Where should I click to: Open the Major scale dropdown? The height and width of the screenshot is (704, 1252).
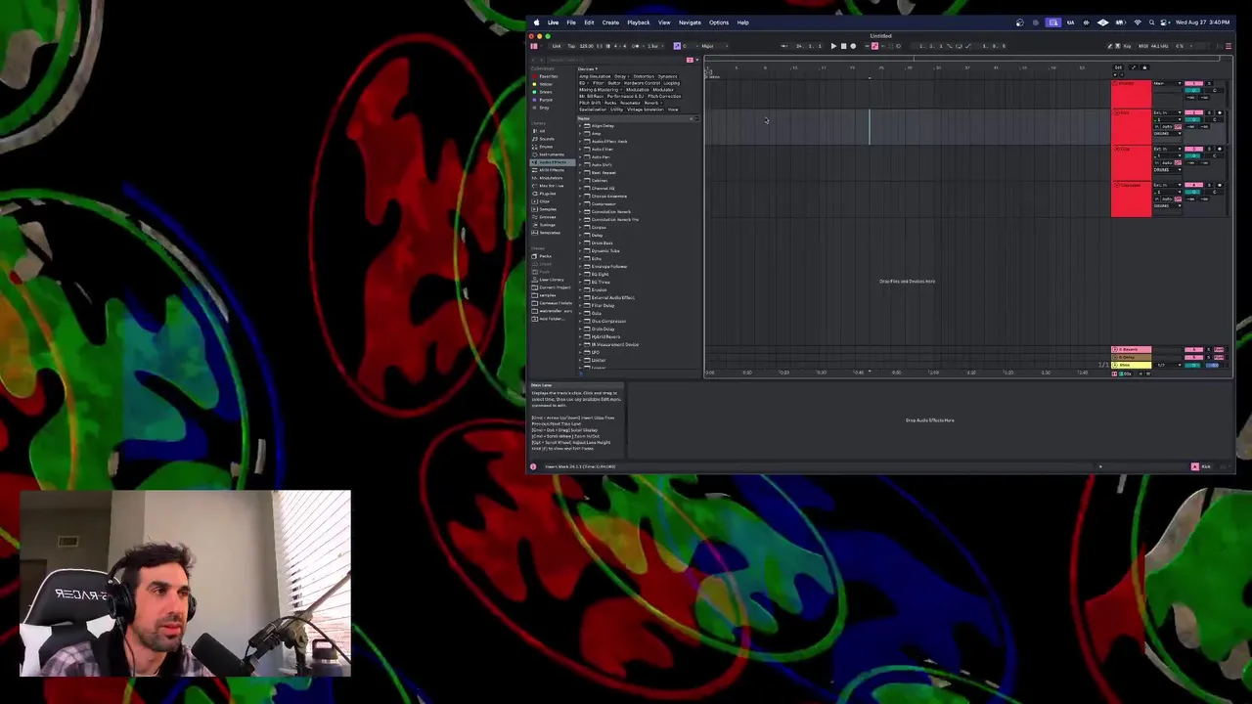pos(712,46)
